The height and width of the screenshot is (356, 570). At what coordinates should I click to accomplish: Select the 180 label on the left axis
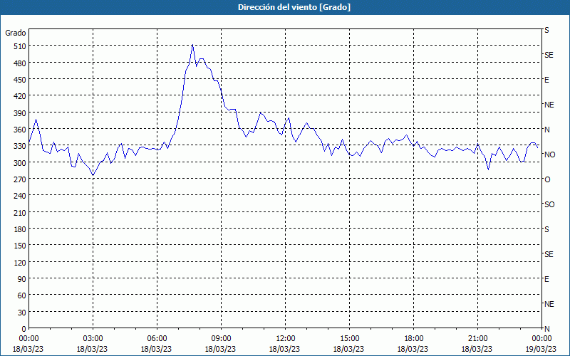[20, 229]
